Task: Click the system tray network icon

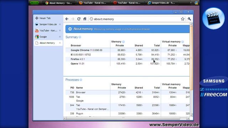Action: coord(196,3)
